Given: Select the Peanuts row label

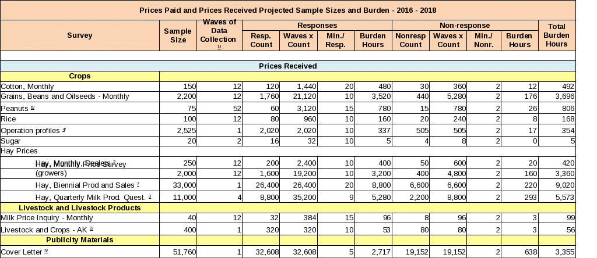Looking at the screenshot, I should 18,108.
